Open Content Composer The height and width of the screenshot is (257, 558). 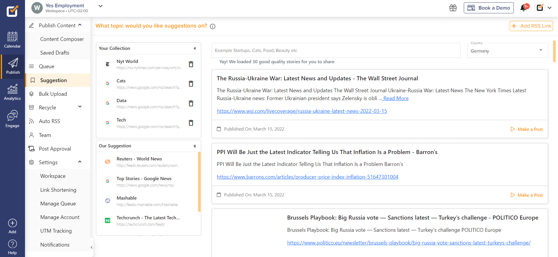pos(62,39)
